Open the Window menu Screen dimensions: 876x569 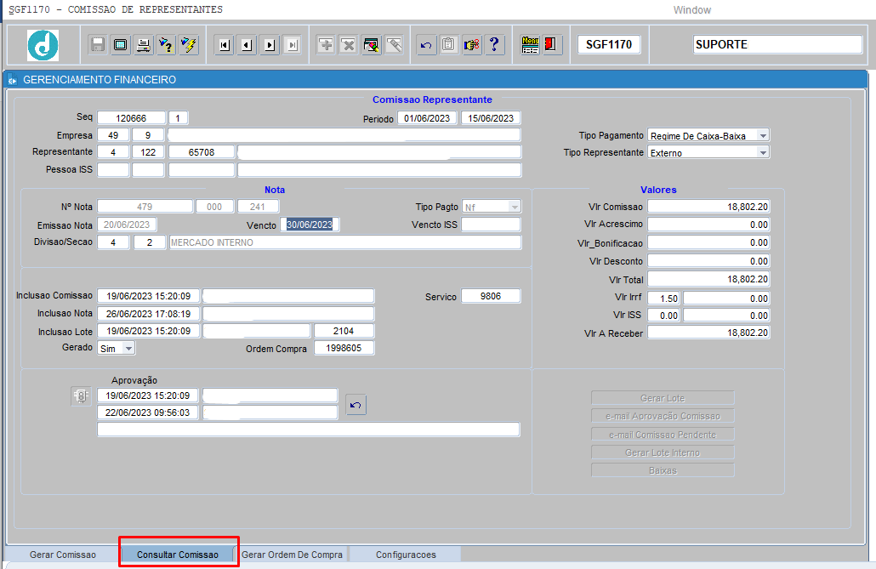pos(691,10)
